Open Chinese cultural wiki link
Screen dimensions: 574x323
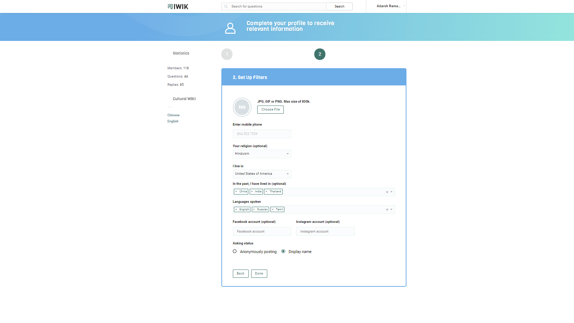coord(173,115)
